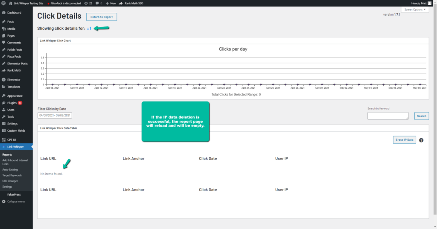This screenshot has height=229, width=437.
Task: Open Auto-Linking submenu item
Action: (x=10, y=170)
